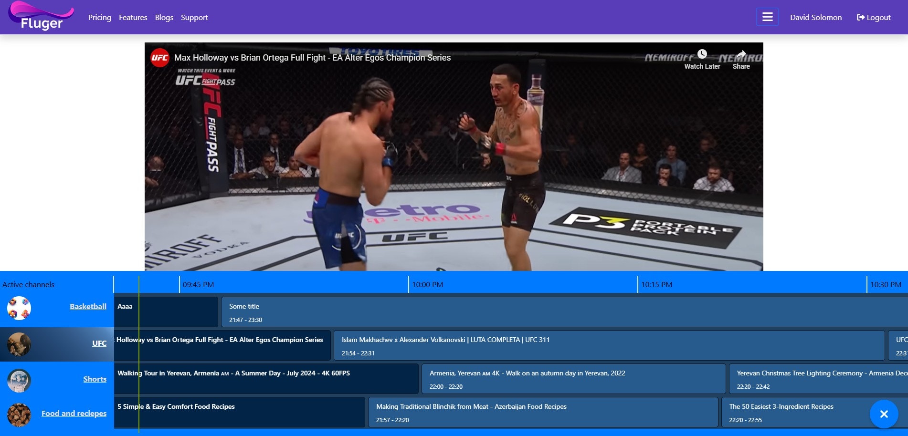908x436 pixels.
Task: Select the Walk on an autumn day program
Action: point(574,379)
